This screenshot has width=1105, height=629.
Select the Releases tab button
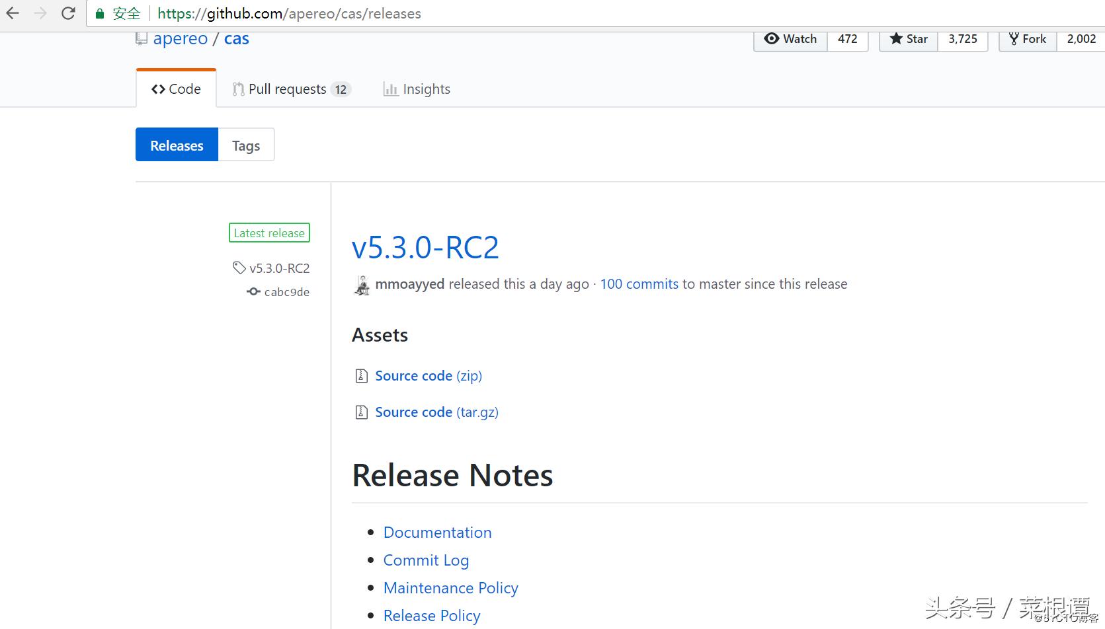click(177, 145)
